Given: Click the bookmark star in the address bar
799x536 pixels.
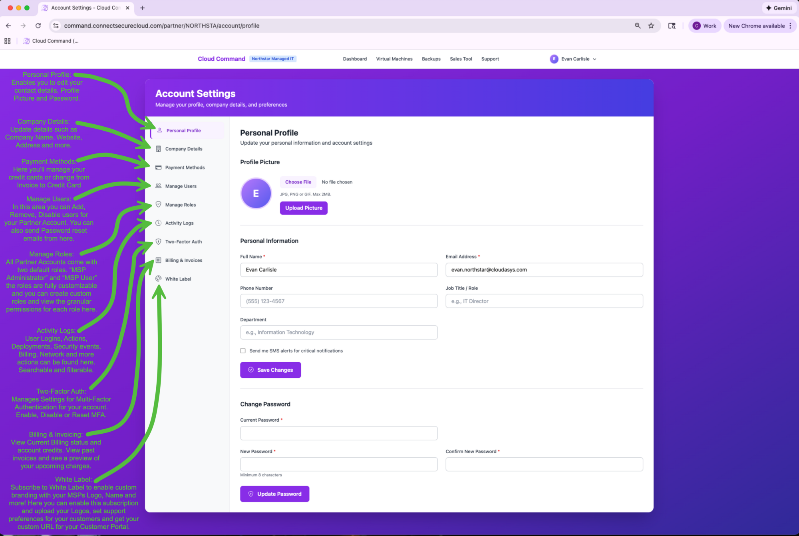Looking at the screenshot, I should [651, 26].
